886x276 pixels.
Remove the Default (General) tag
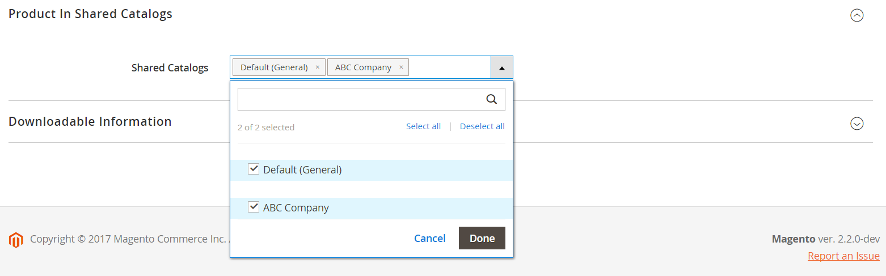pos(317,67)
